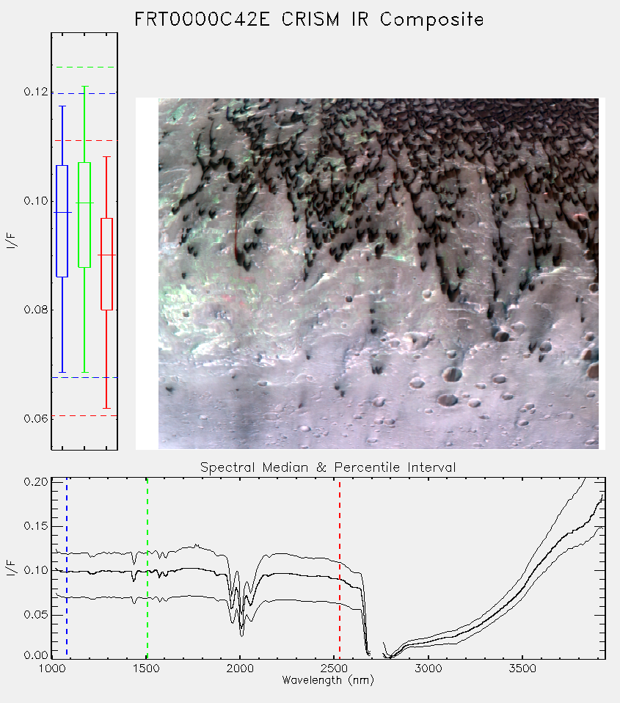620x703 pixels.
Task: Click the Spectral Median & Percentile Interval heading
Action: 328,467
